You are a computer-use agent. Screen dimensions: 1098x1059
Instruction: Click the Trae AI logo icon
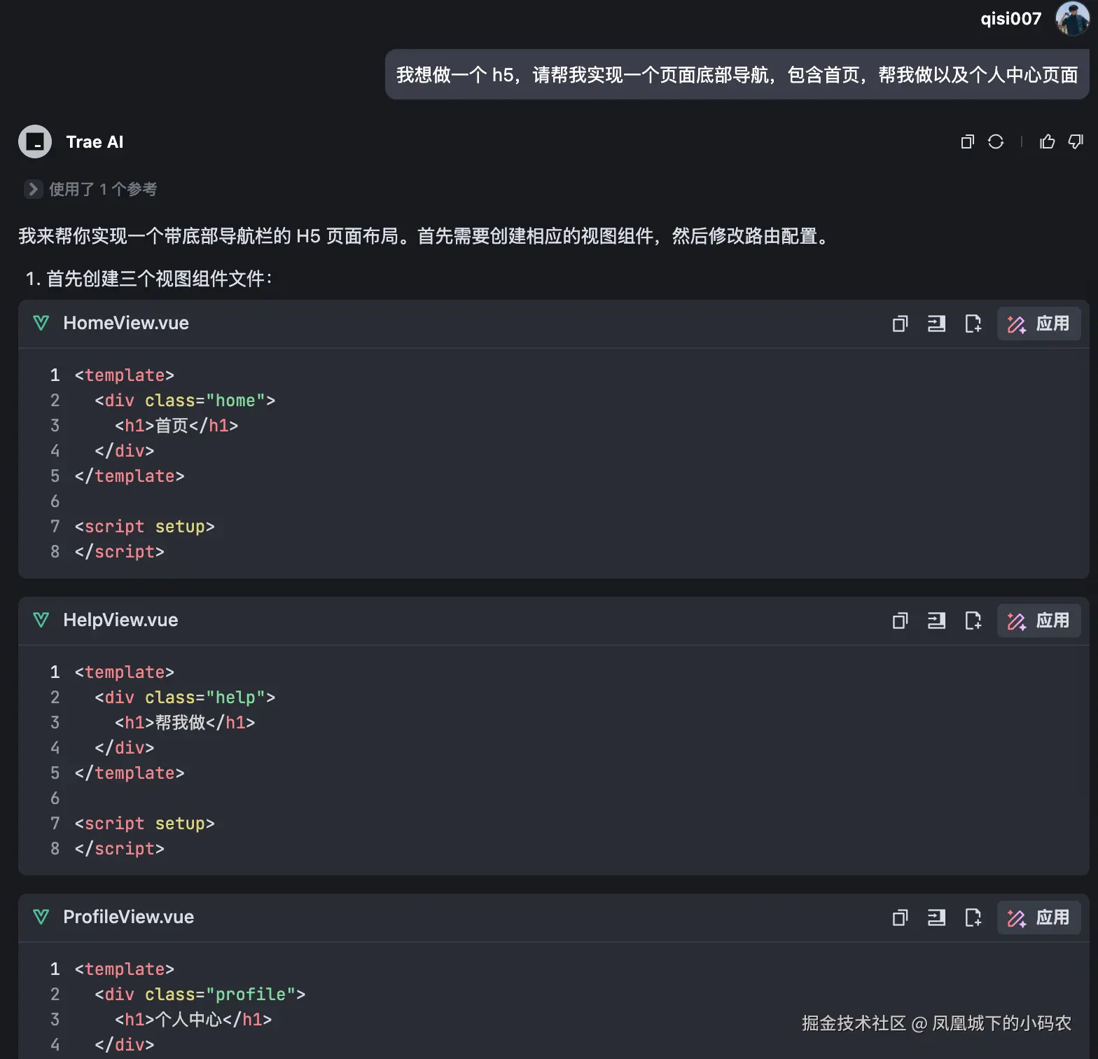pyautogui.click(x=35, y=141)
